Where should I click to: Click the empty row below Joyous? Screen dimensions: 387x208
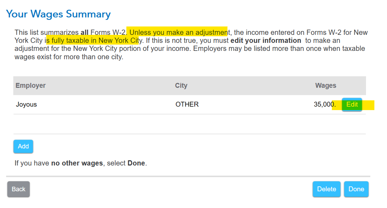point(189,124)
